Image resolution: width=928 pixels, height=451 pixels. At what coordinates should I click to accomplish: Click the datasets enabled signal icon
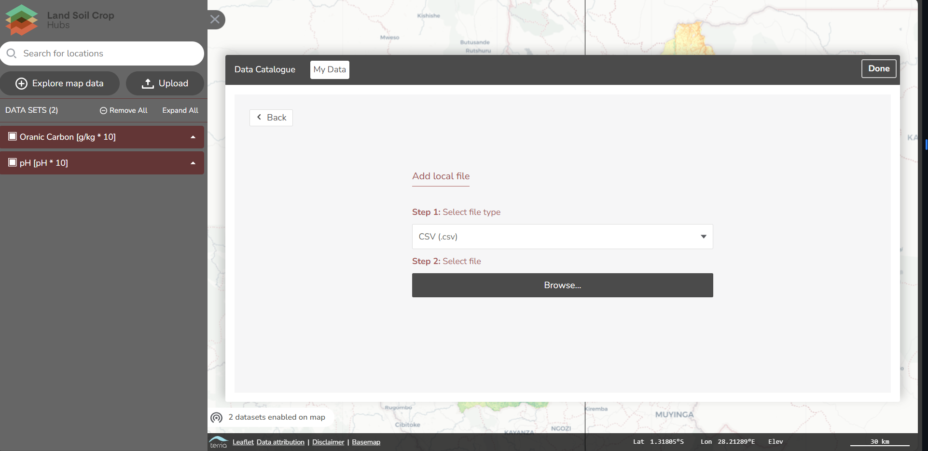pos(217,417)
